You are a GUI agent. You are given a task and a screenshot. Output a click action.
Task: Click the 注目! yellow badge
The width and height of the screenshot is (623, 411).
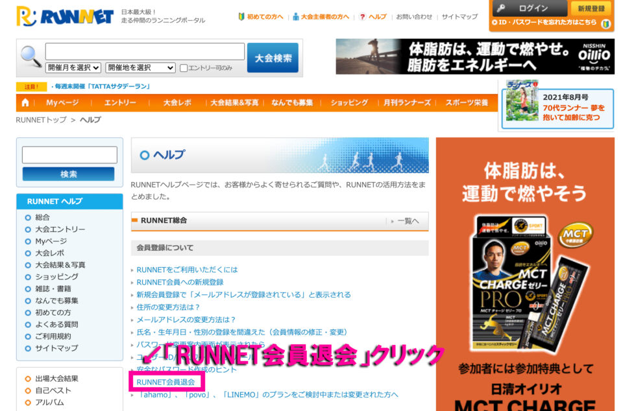pos(31,86)
